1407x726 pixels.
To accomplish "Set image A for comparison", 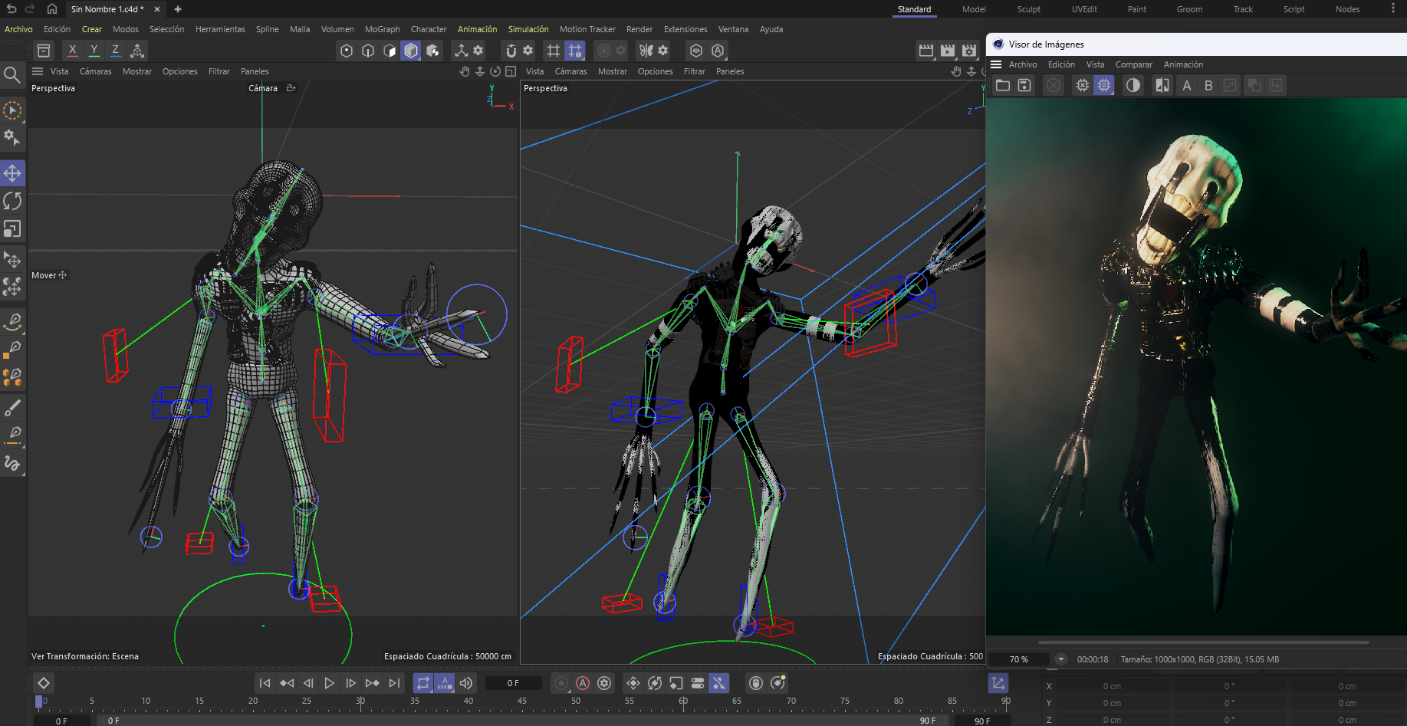I will coord(1186,85).
